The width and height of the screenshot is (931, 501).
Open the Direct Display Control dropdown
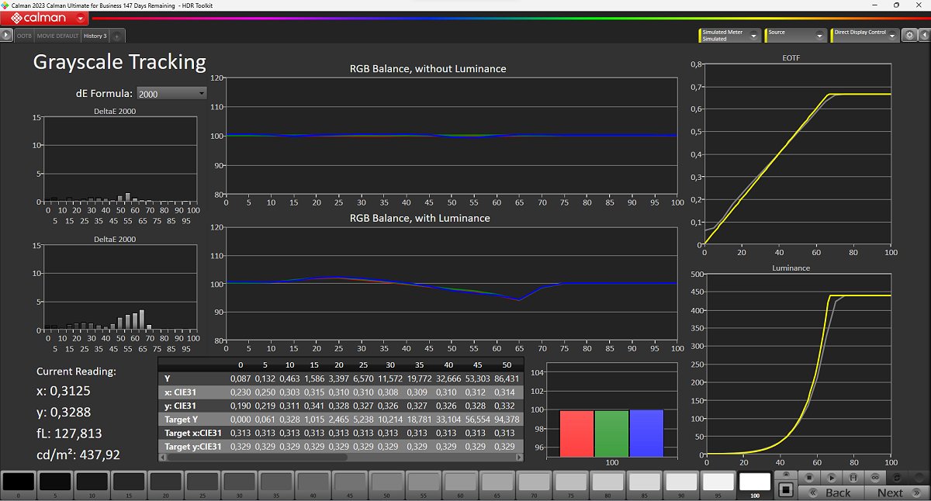tap(892, 36)
